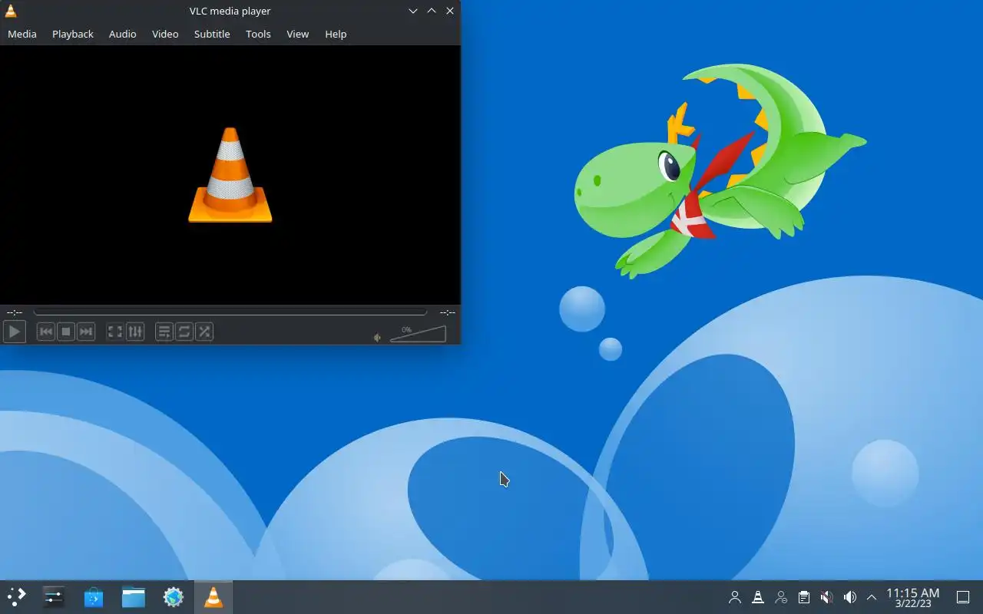Click the muted audio tray icon
983x614 pixels.
(x=827, y=597)
